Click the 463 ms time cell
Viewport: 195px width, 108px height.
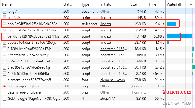(159, 74)
